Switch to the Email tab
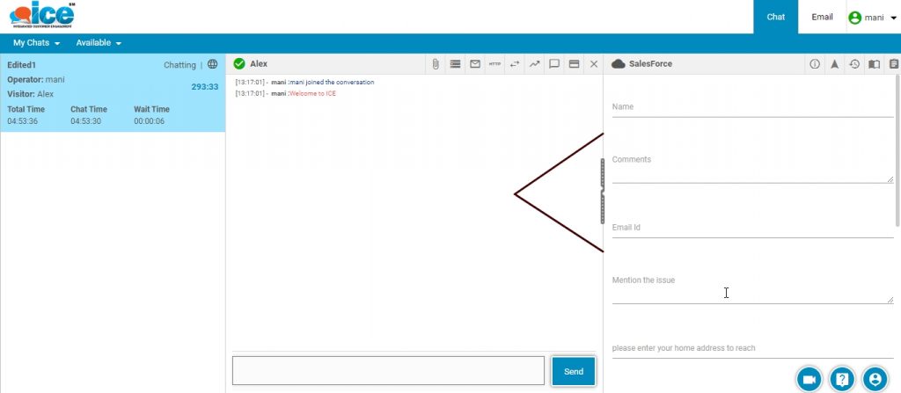This screenshot has width=901, height=393. click(x=822, y=17)
